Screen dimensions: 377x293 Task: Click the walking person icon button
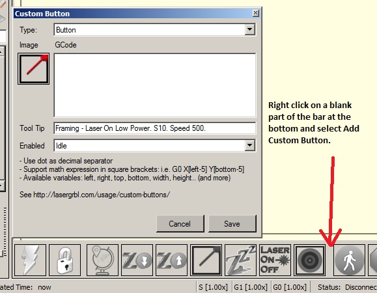[x=349, y=260]
